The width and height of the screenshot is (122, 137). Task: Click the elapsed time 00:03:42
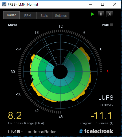point(106,105)
